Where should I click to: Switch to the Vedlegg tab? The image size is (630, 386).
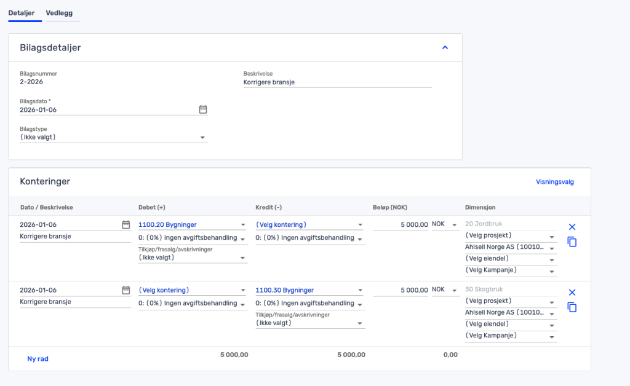[x=63, y=12]
